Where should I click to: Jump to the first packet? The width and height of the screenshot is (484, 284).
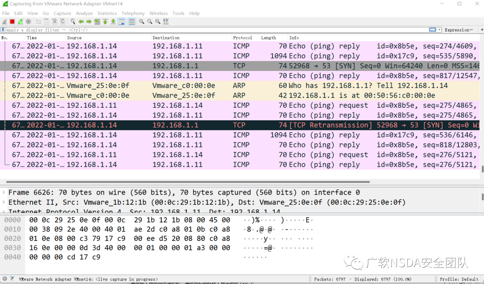[x=105, y=22]
